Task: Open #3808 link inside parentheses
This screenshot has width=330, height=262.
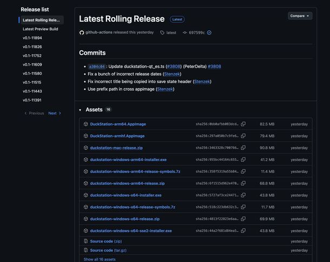Action: coord(174,67)
